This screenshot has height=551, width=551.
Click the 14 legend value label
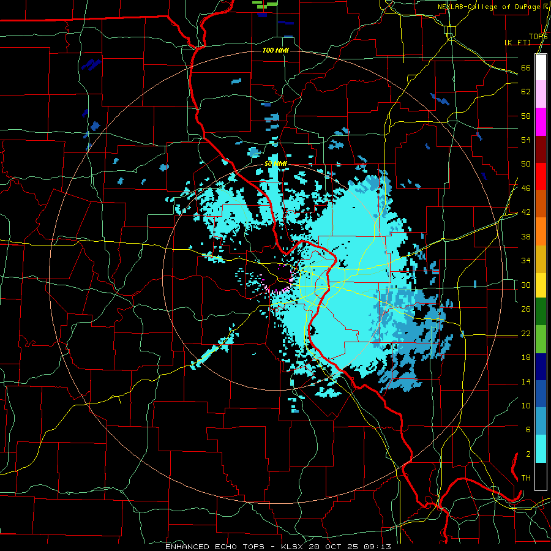click(x=526, y=381)
